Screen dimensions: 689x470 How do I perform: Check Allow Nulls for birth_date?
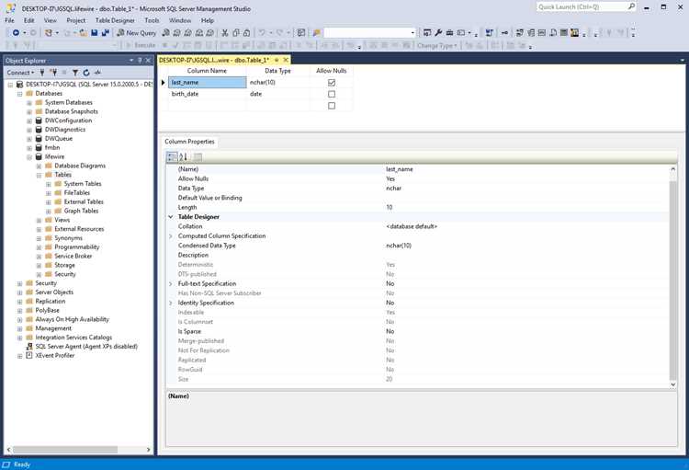pyautogui.click(x=332, y=94)
